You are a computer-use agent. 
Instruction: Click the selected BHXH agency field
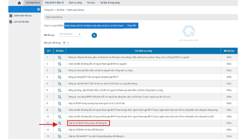(94, 26)
